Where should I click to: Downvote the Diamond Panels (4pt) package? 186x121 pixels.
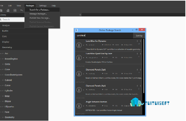[140, 86]
